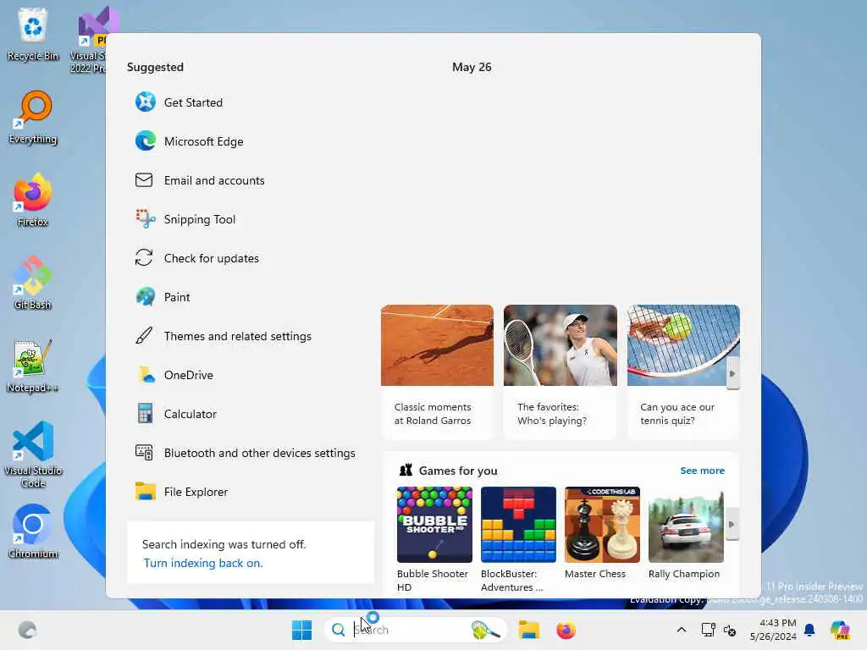Click widgets icon at taskbar left
Viewport: 867px width, 650px height.
click(27, 630)
